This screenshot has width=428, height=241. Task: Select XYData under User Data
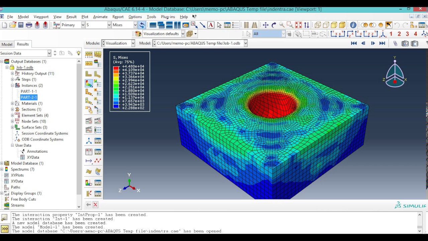pos(33,157)
